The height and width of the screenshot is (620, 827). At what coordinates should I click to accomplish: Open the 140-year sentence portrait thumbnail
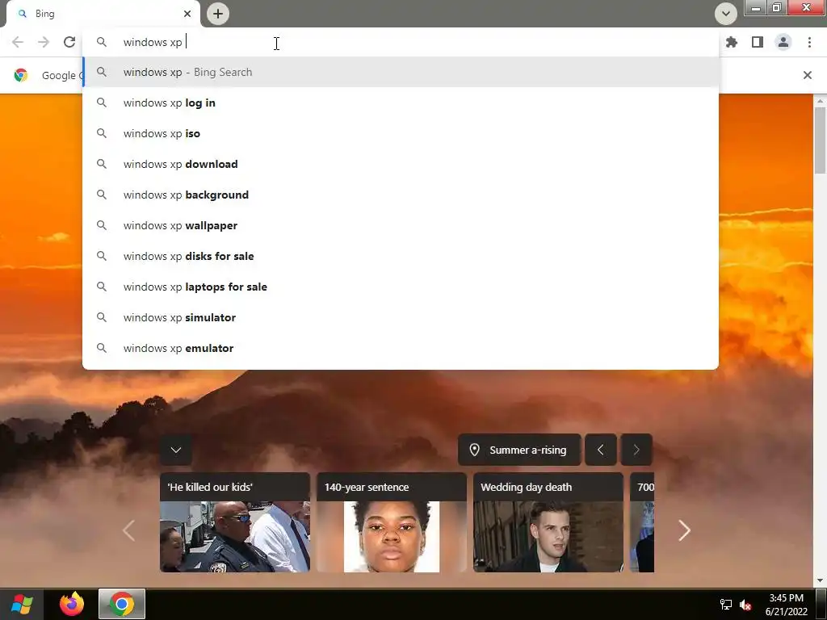[392, 537]
